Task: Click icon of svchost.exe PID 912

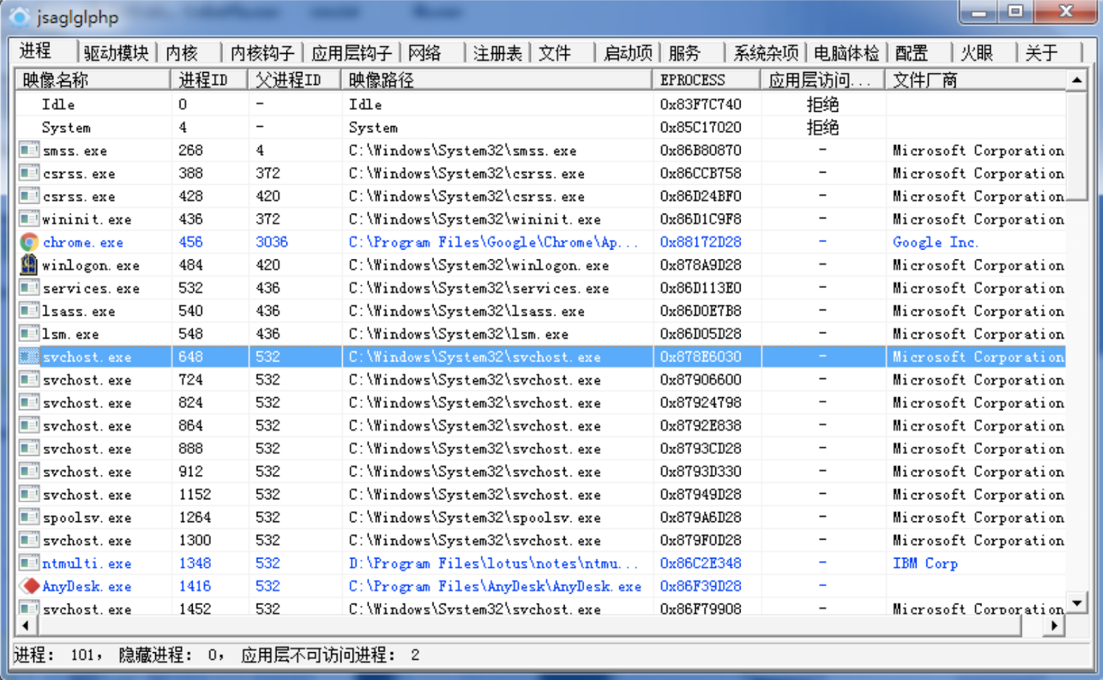Action: pos(29,472)
